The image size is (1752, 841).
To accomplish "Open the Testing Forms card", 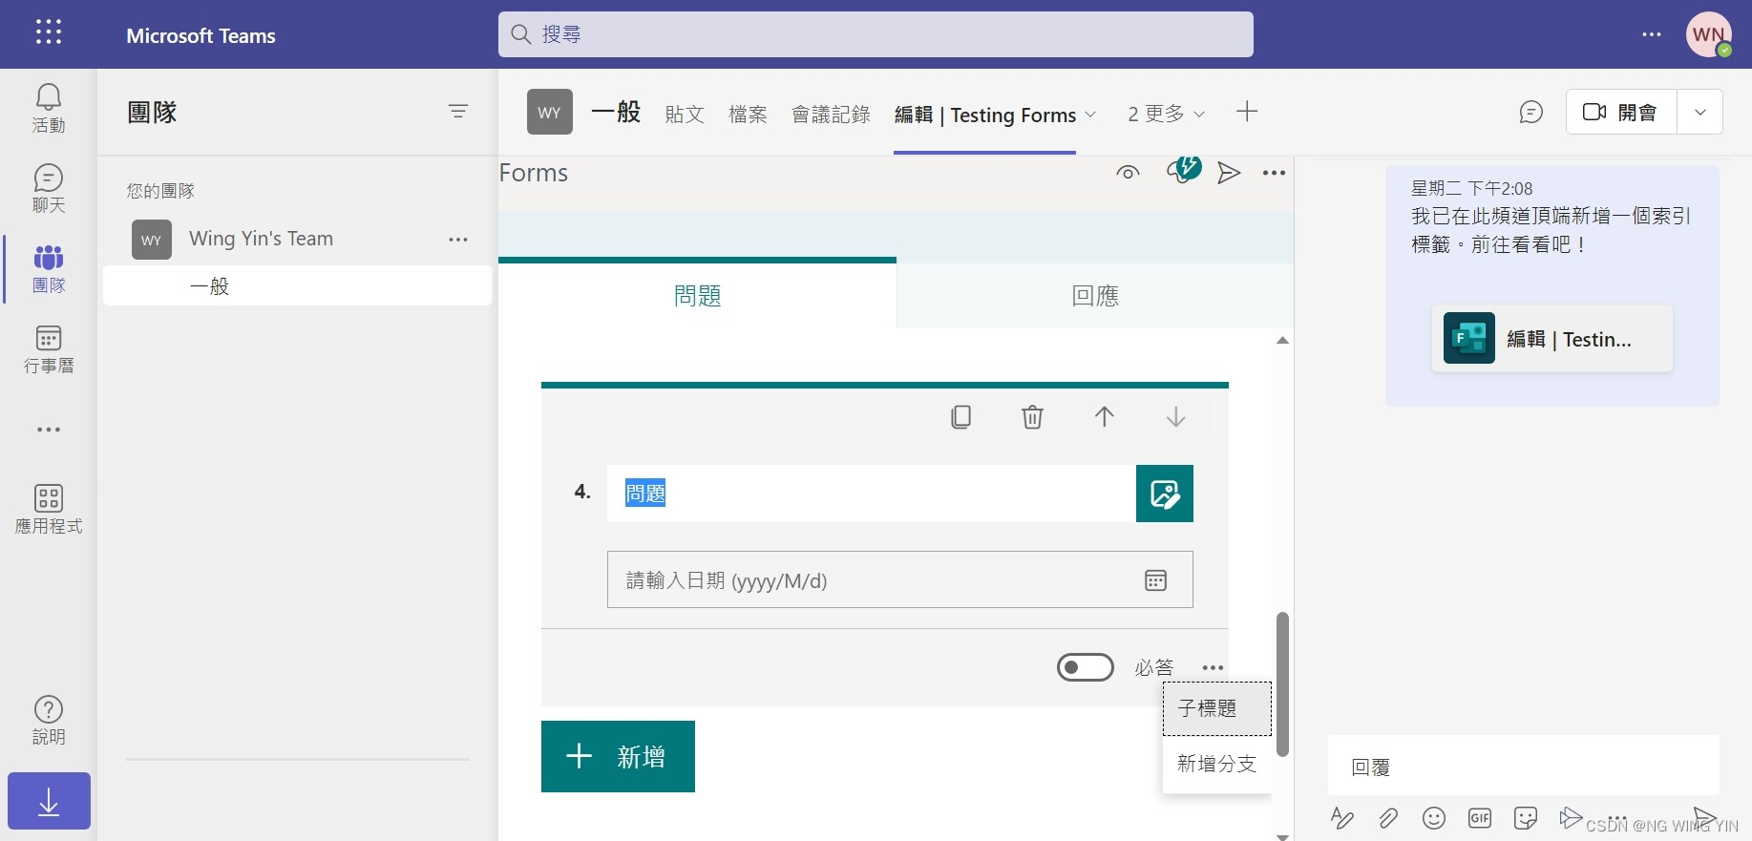I will 1552,339.
